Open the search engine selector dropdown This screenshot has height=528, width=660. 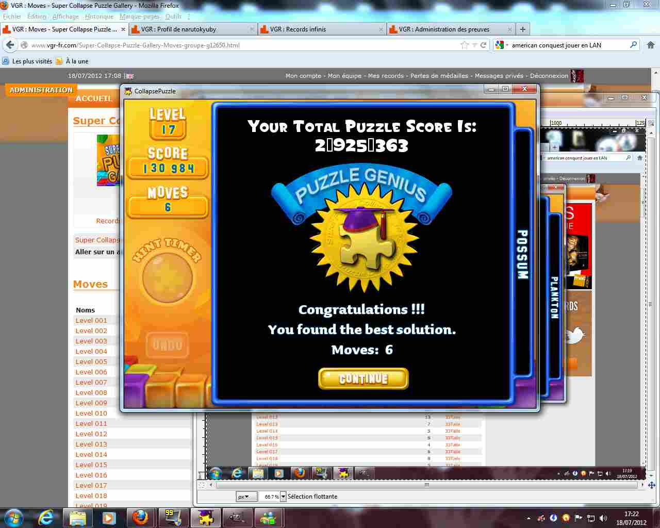[501, 45]
